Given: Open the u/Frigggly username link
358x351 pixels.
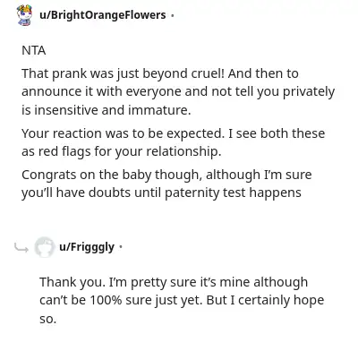Looking at the screenshot, I should [87, 247].
